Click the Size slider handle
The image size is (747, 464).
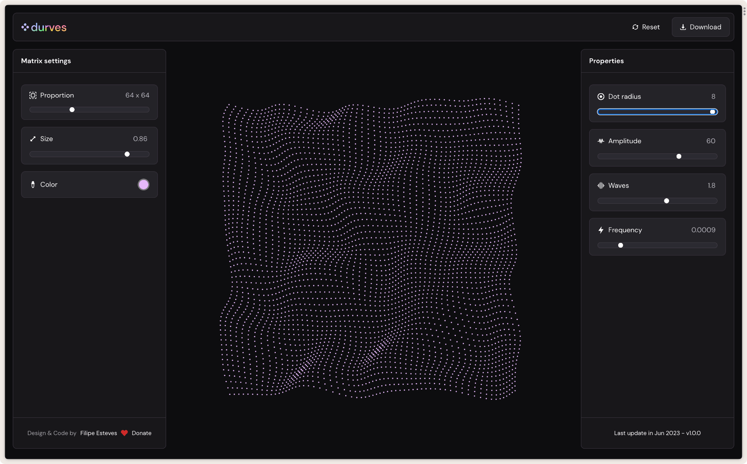point(127,154)
